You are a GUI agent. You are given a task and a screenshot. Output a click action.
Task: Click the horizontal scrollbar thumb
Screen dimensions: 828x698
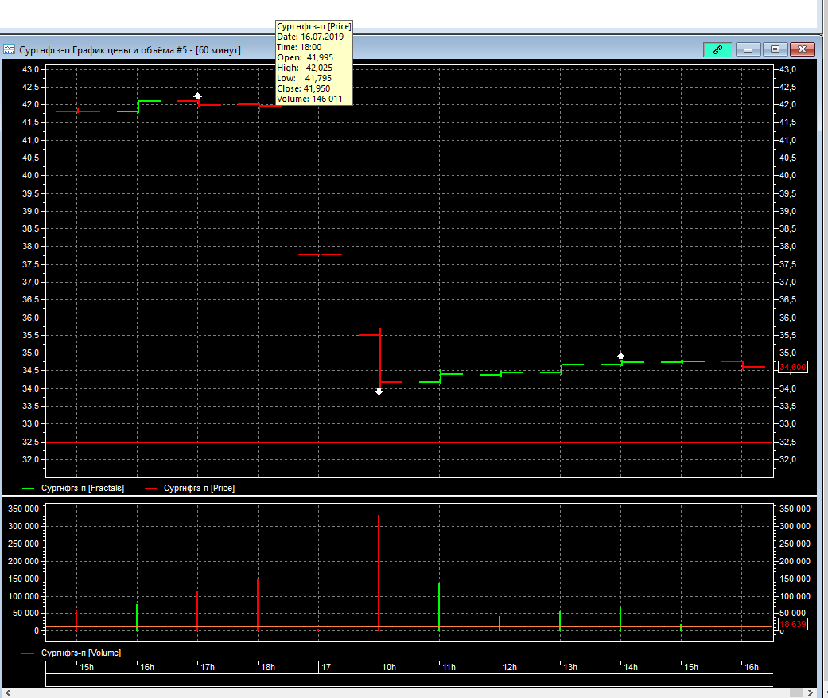coord(796,692)
